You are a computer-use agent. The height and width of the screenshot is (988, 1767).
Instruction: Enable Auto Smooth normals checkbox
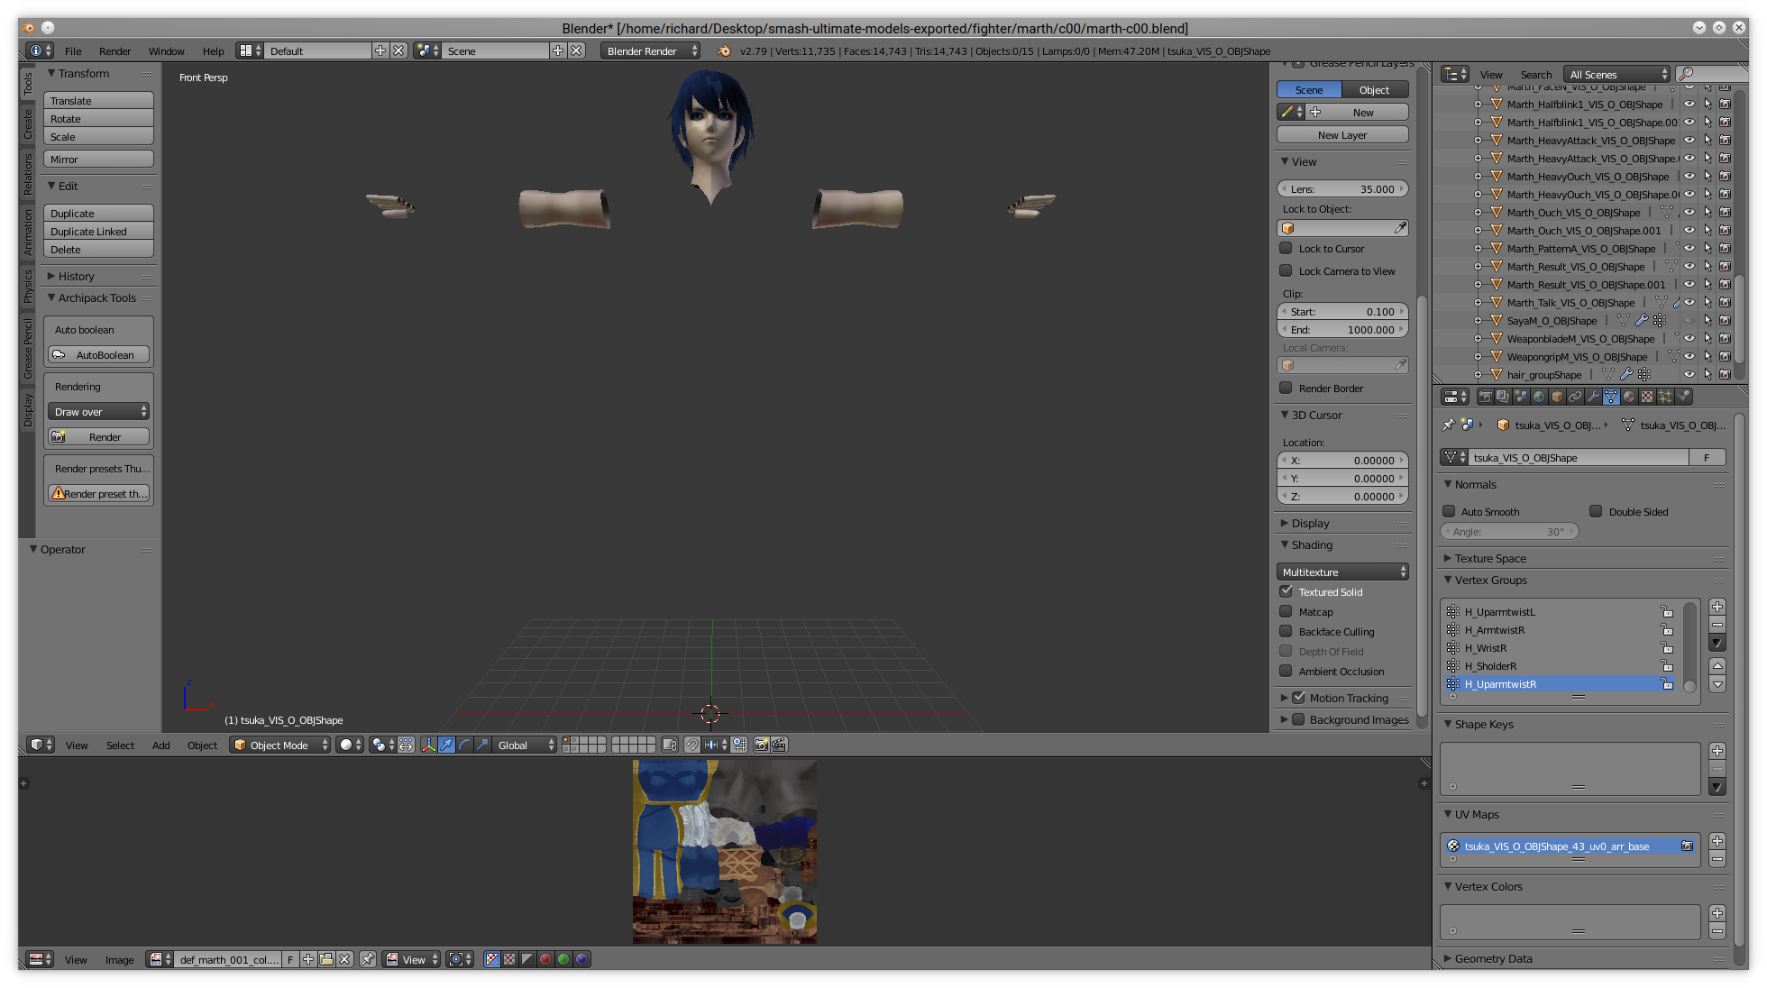tap(1449, 511)
